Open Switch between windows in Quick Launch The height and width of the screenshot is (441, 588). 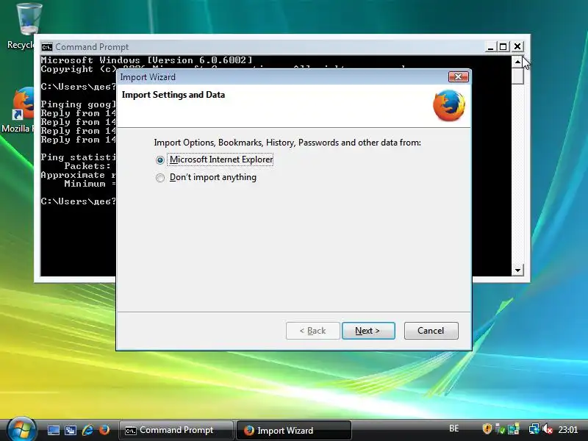coord(71,430)
